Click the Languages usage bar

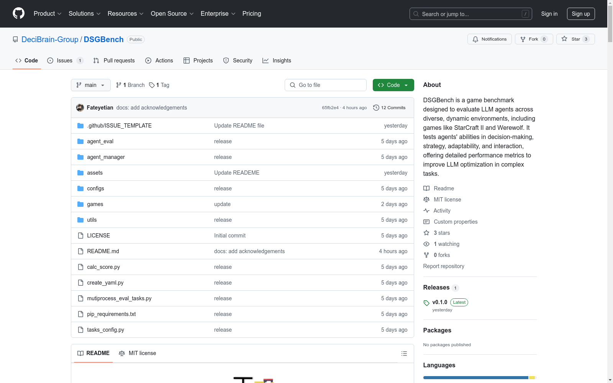(x=480, y=378)
